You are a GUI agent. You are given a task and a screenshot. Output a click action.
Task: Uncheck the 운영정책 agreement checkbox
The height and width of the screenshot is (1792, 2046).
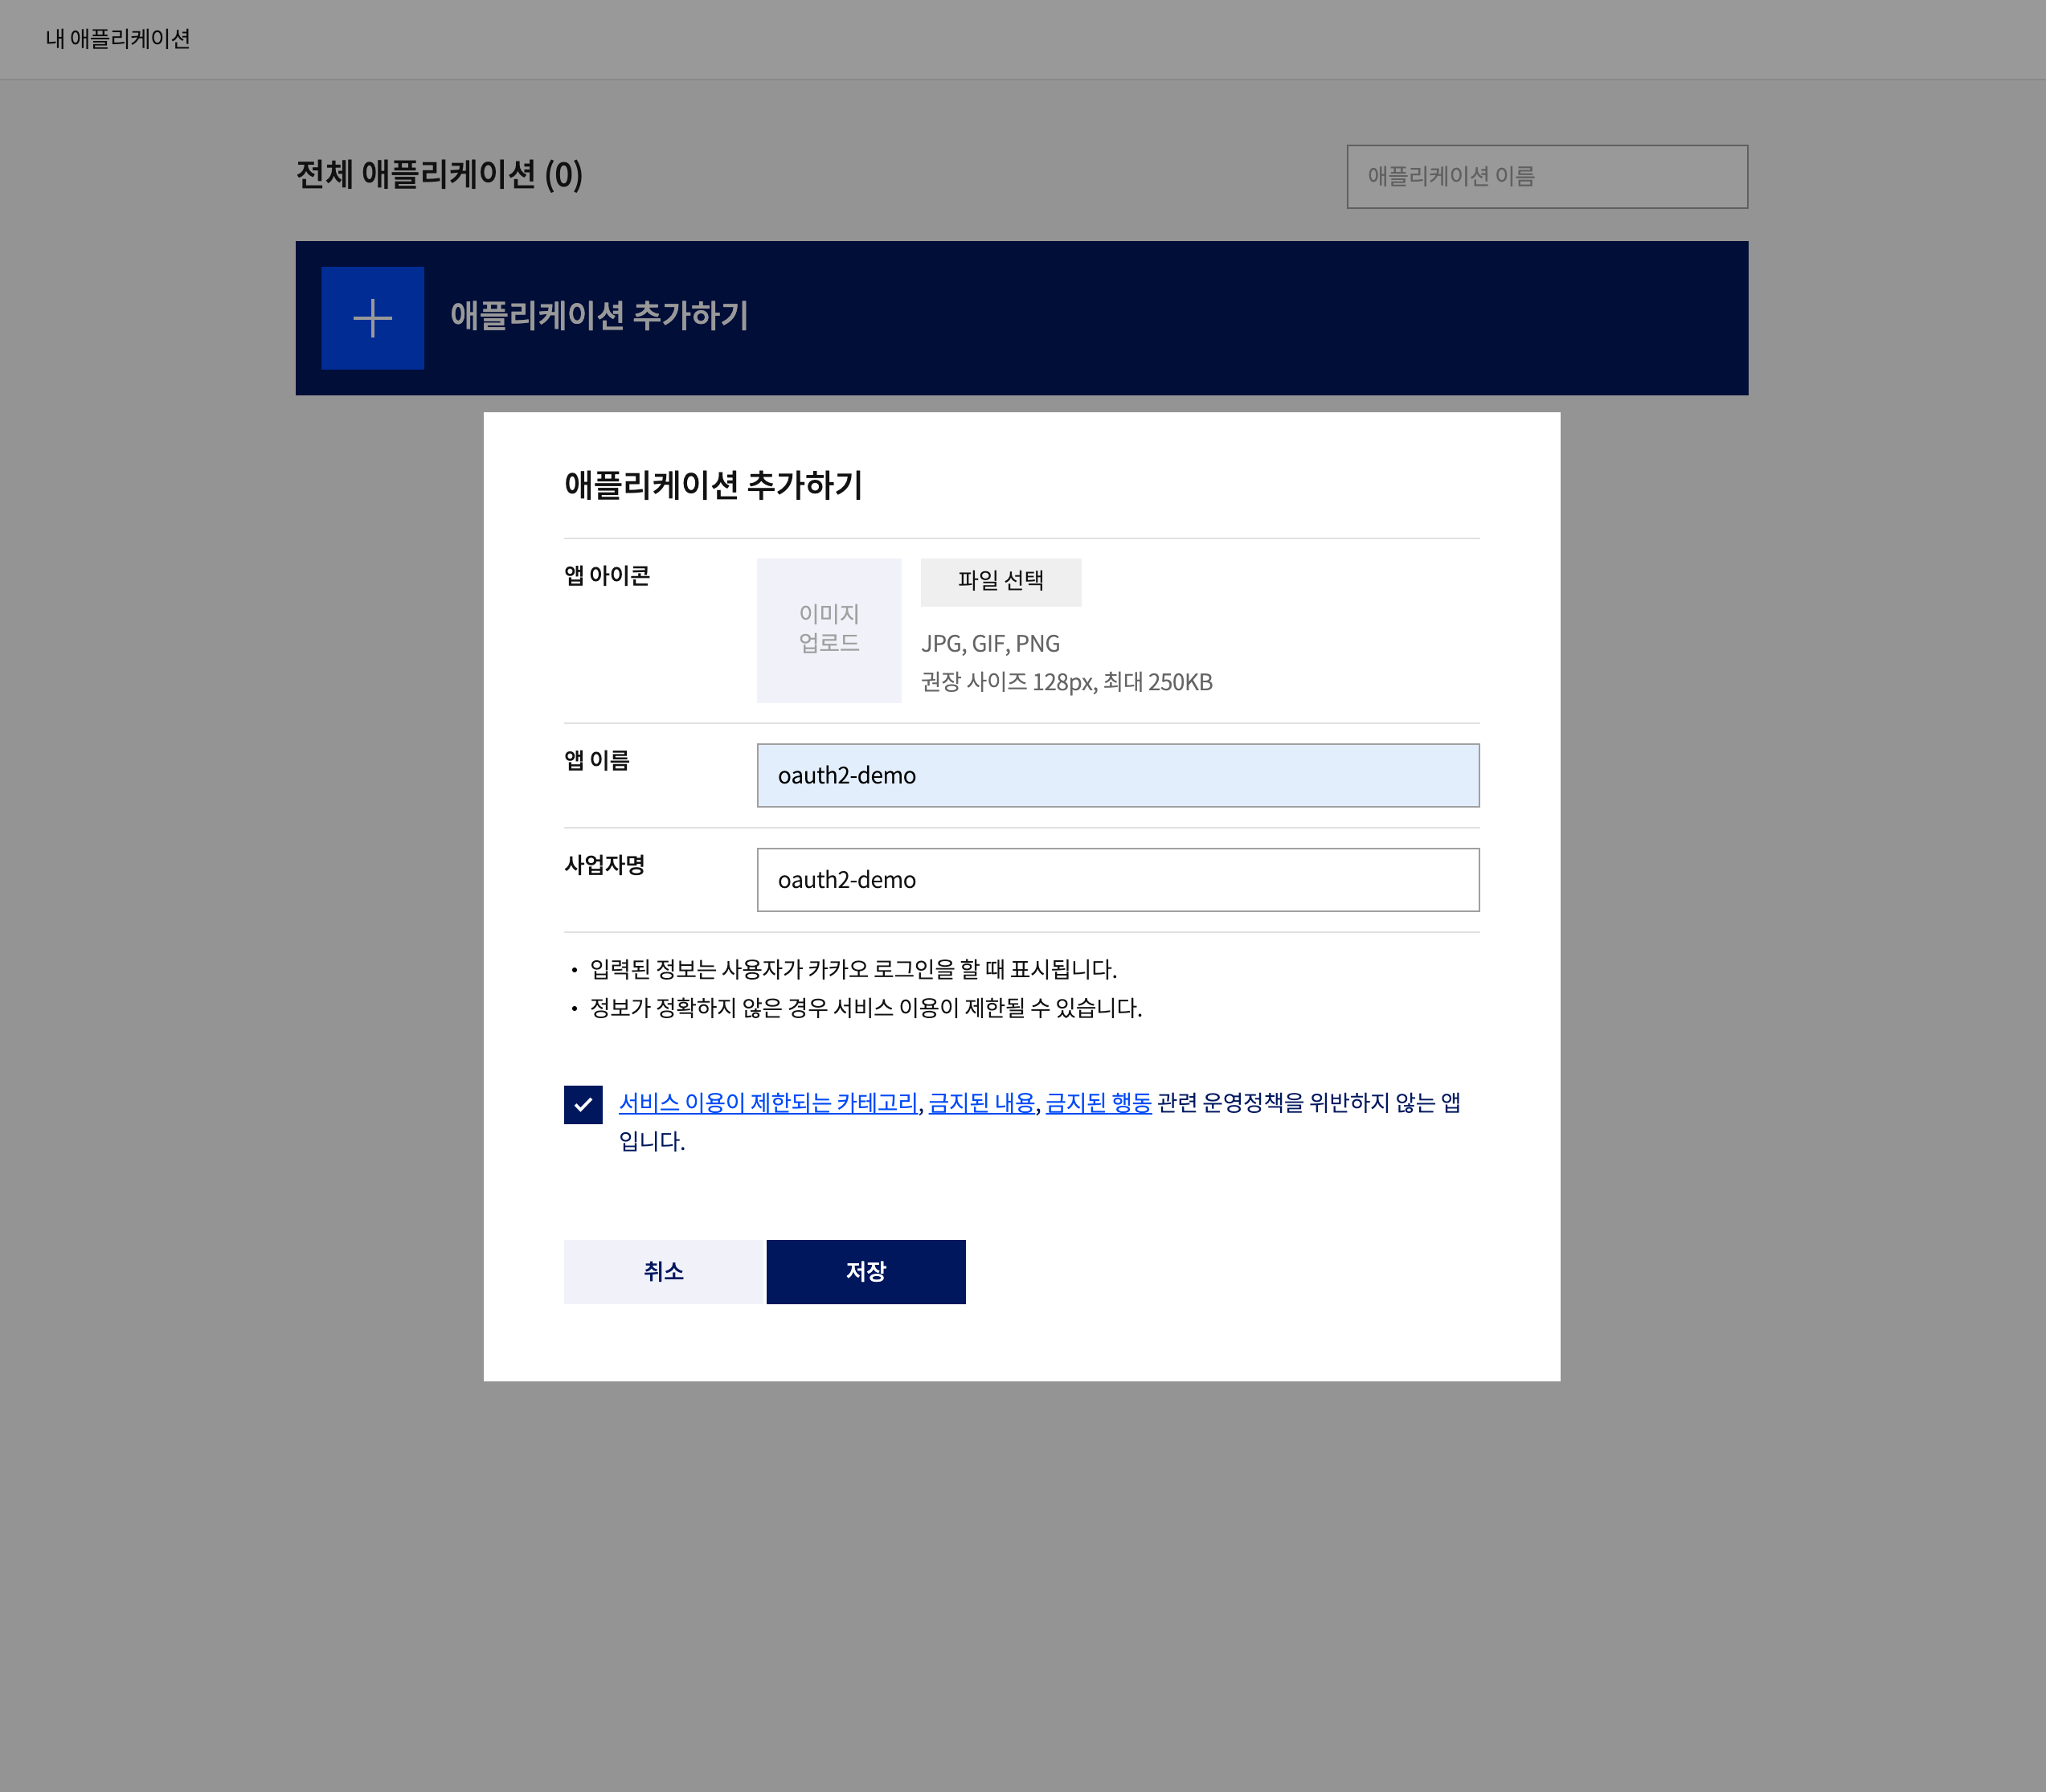pos(583,1104)
